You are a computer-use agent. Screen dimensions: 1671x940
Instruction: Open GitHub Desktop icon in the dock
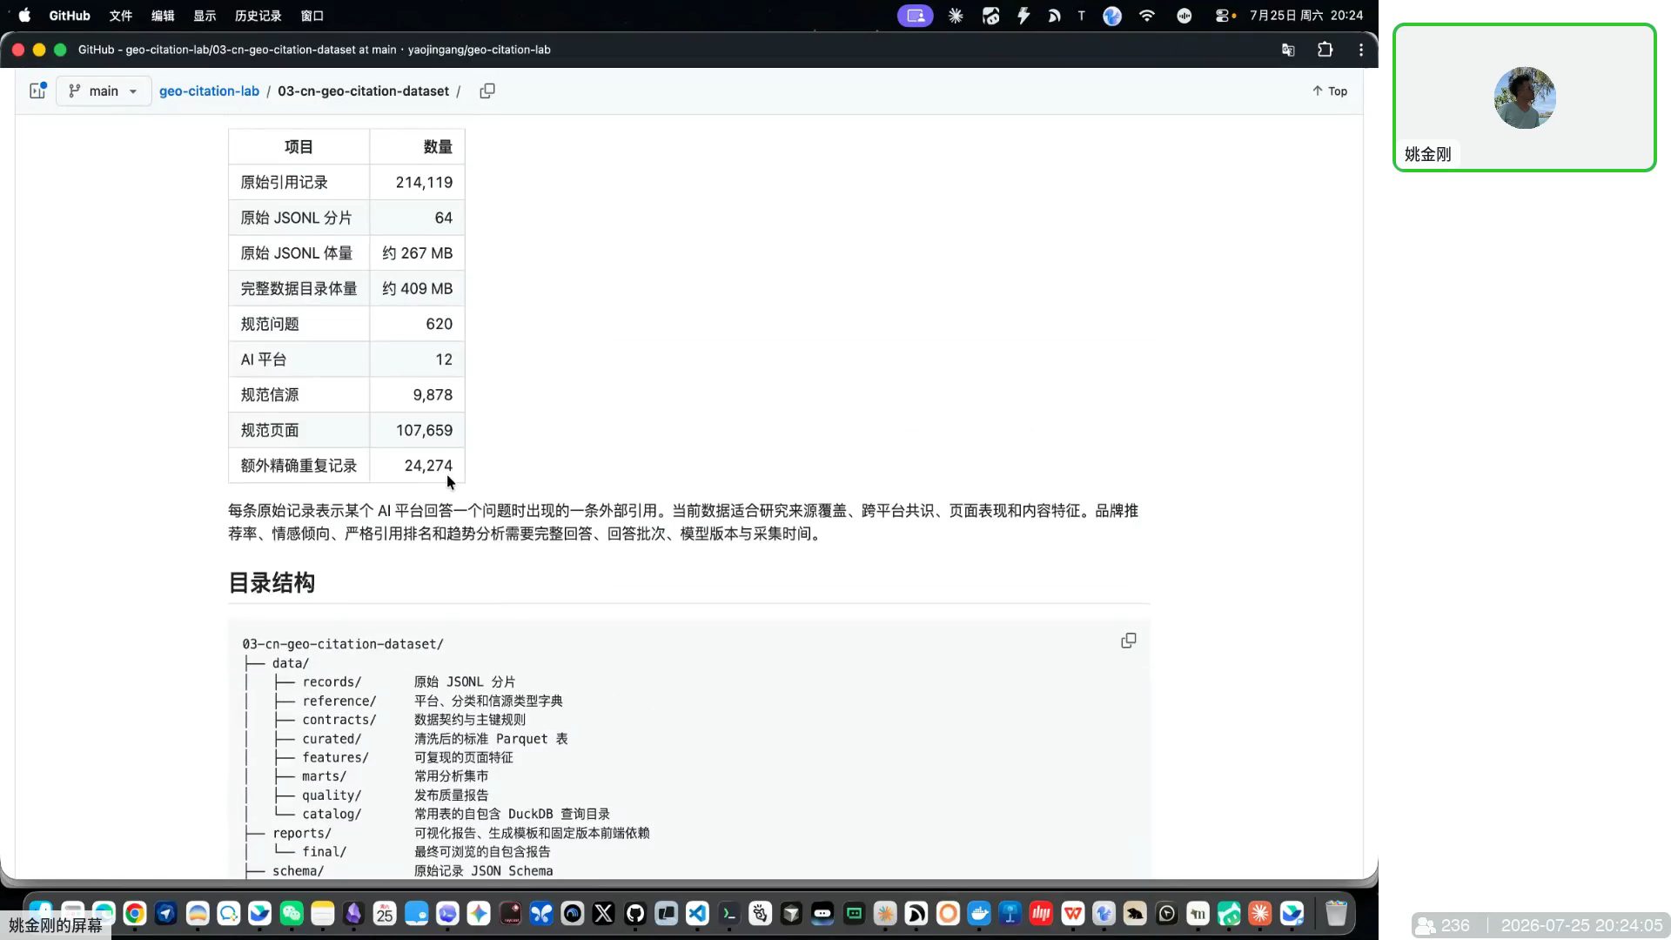pyautogui.click(x=635, y=913)
